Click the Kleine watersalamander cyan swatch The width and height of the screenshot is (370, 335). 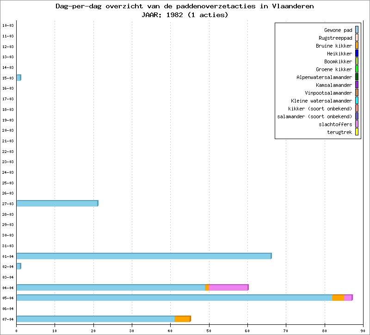click(x=357, y=101)
